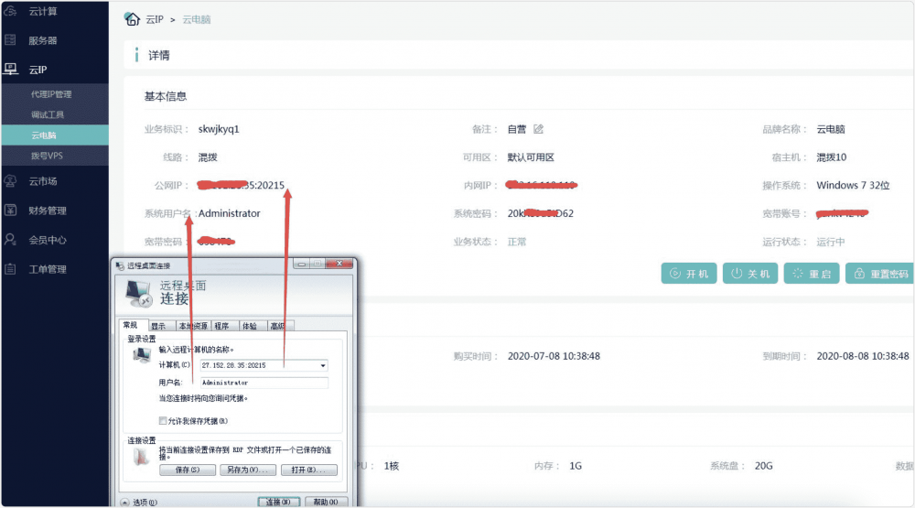
Task: Open the 计算机 address dropdown arrow
Action: [x=323, y=365]
